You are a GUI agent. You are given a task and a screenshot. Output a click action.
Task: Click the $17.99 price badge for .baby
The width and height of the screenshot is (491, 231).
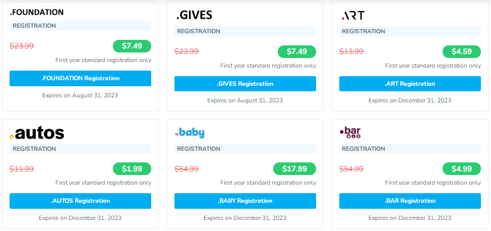pyautogui.click(x=294, y=169)
